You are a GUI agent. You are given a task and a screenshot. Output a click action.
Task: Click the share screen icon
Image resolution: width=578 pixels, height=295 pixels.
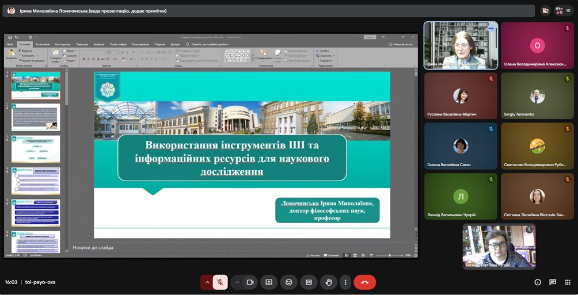pos(269,282)
